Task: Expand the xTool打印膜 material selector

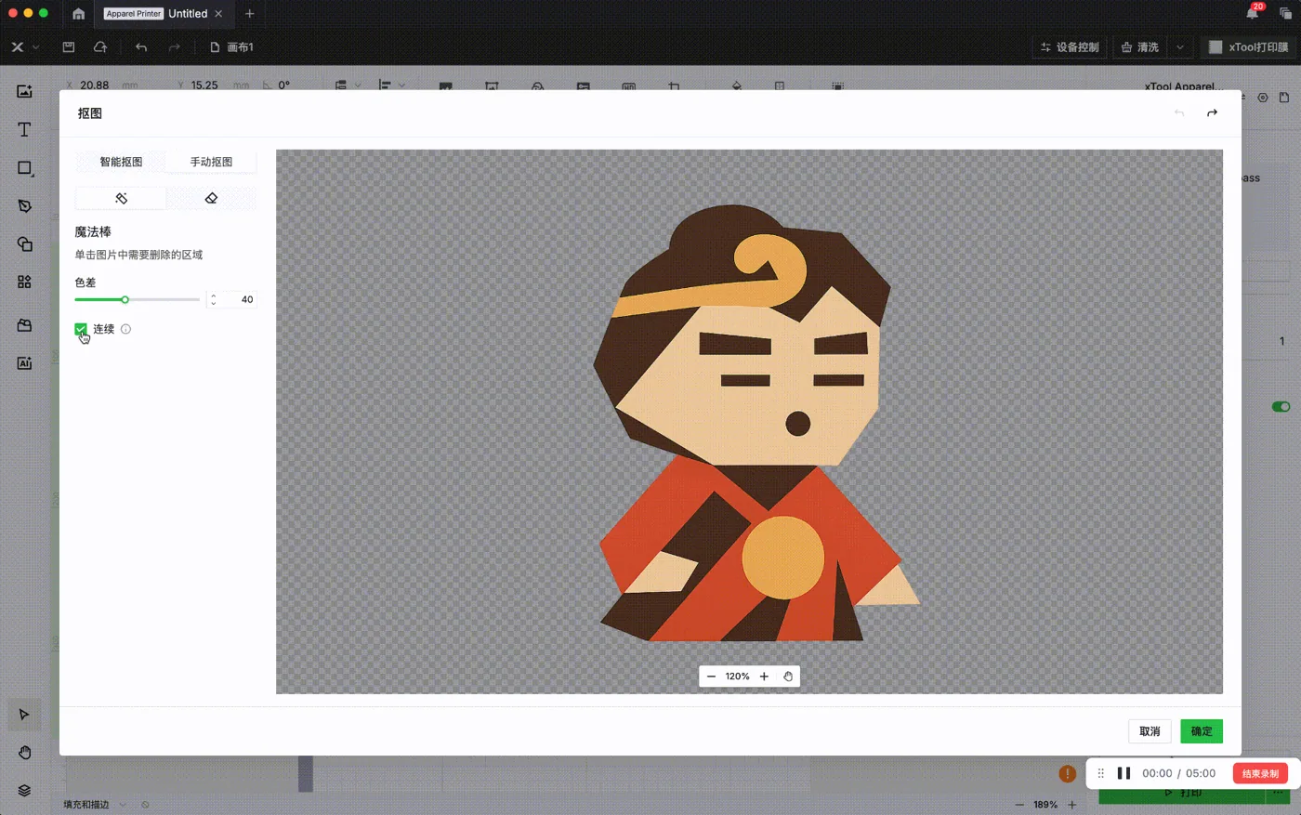Action: coord(1249,47)
